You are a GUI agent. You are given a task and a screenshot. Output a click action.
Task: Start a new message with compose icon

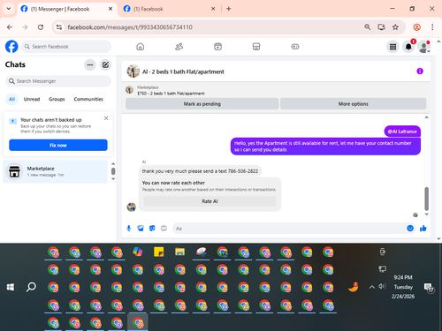point(105,64)
